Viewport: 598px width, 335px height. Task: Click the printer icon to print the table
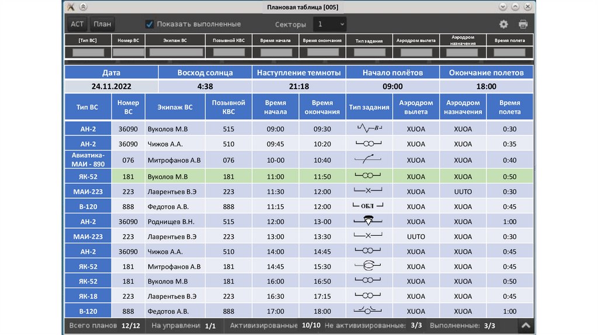[x=523, y=25]
